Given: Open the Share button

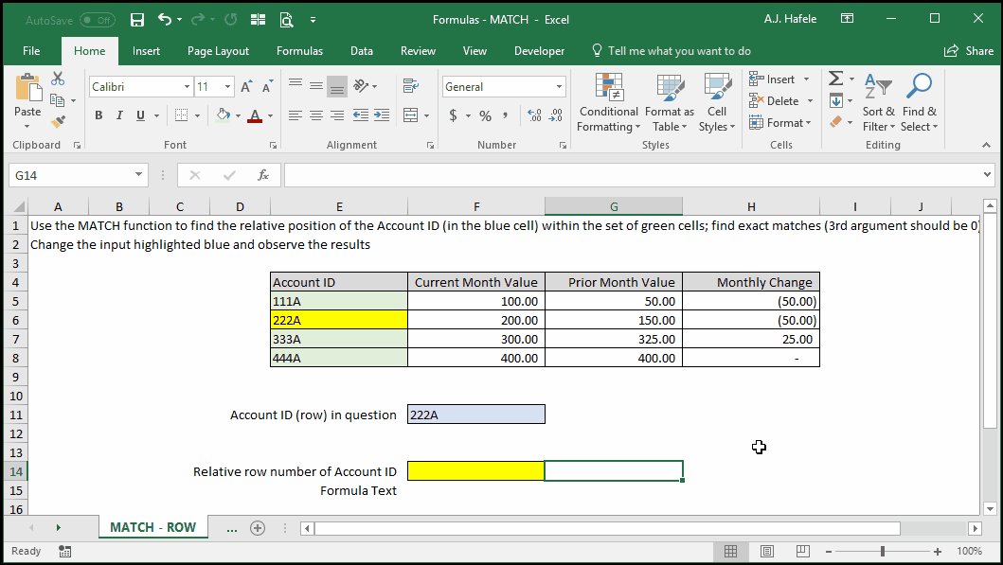Looking at the screenshot, I should [x=969, y=51].
